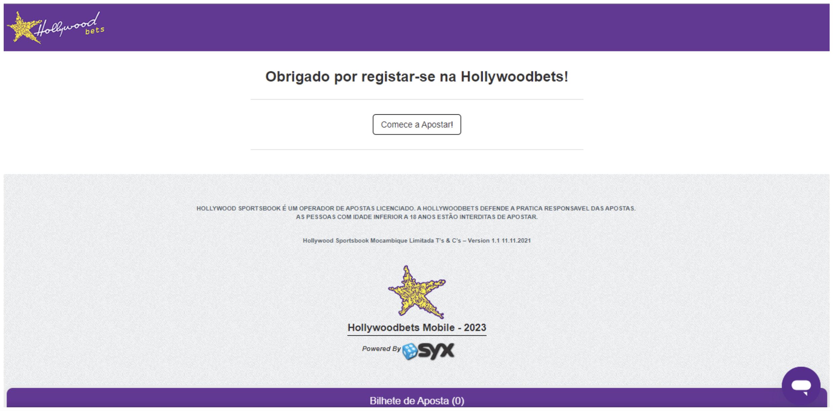Open Hollywood Sportsbook Mocambique T's & C's link
Image resolution: width=833 pixels, height=411 pixels.
[416, 240]
